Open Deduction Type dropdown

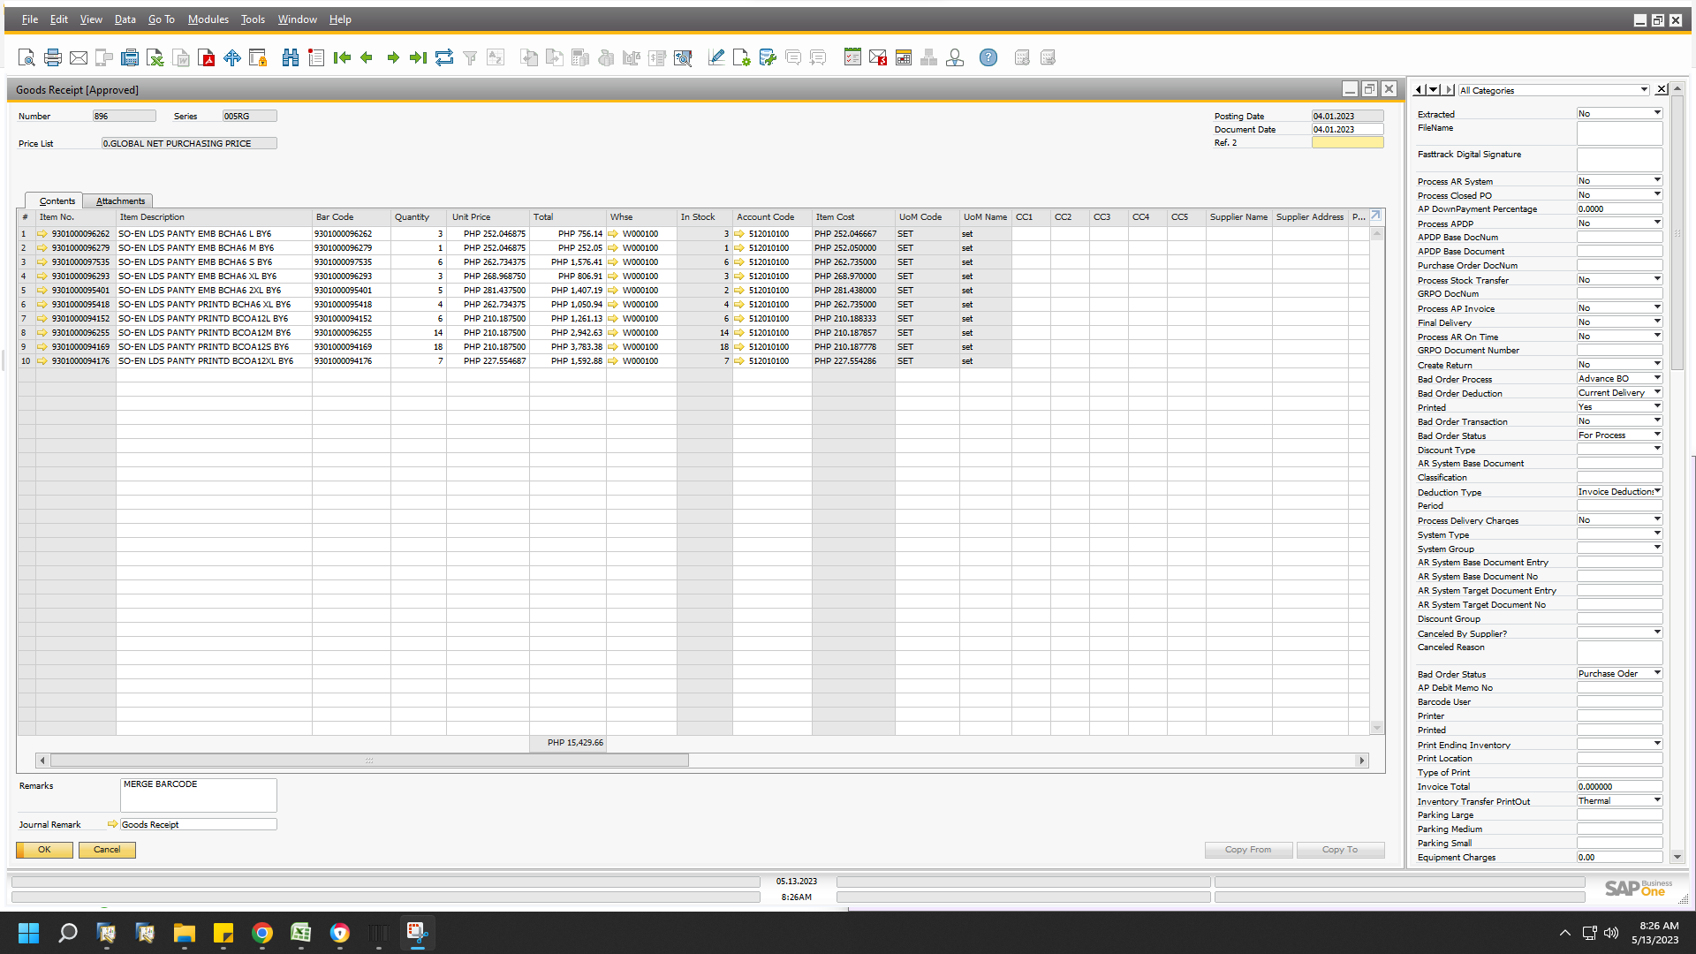(x=1657, y=491)
